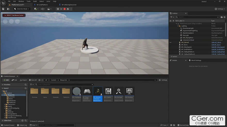Open the Edit BP_Checkpoint link

[218, 47]
